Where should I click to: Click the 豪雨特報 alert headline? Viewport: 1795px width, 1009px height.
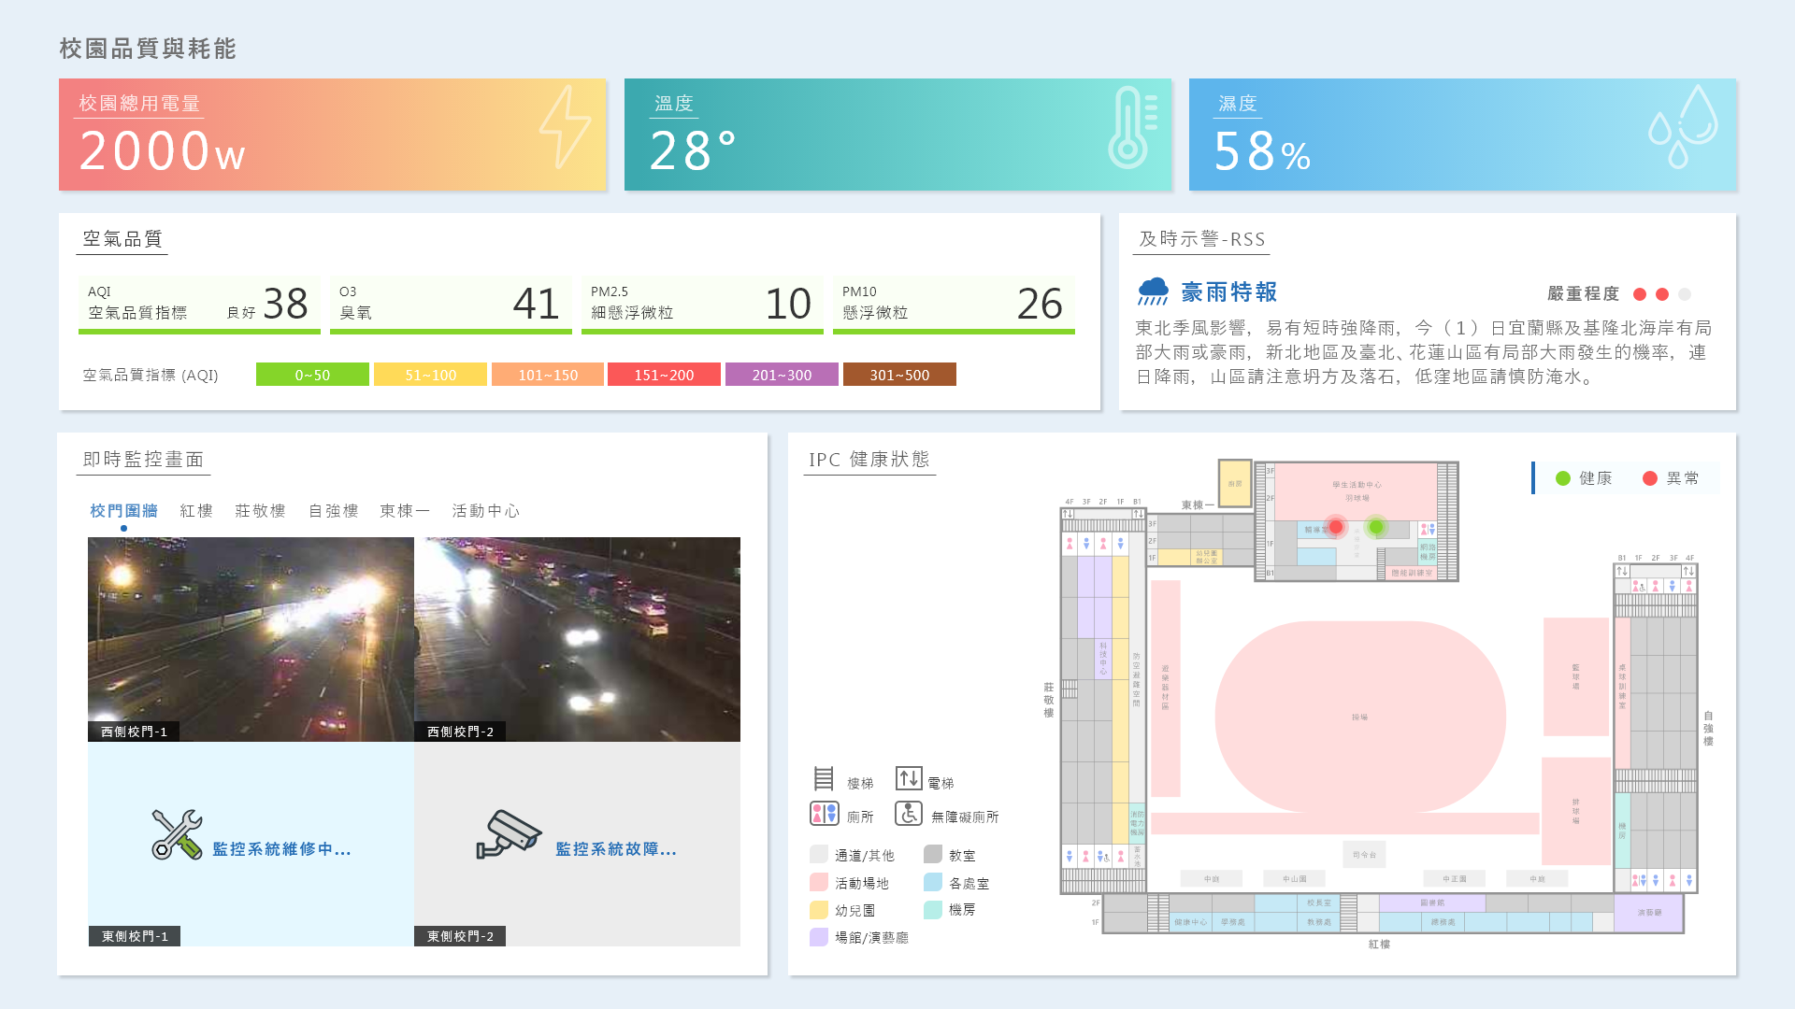click(1229, 292)
